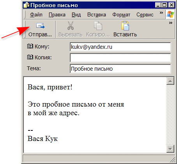Click the Windows flag logo icon
The image size is (177, 164).
point(170,14)
